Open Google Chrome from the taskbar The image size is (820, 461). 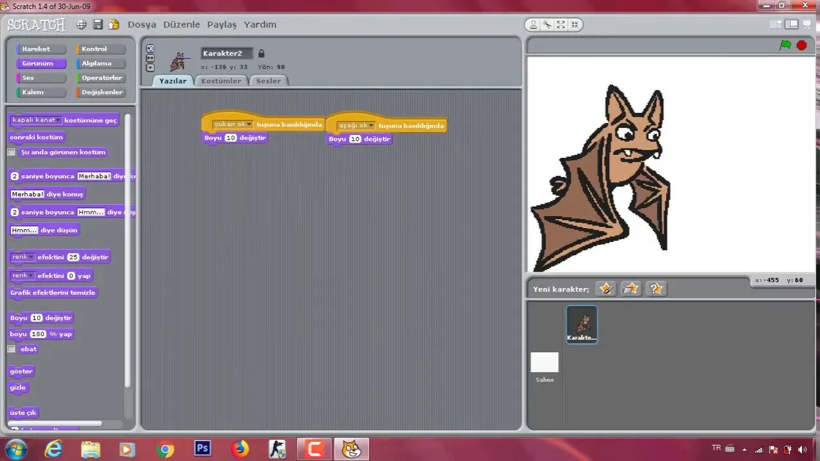165,449
